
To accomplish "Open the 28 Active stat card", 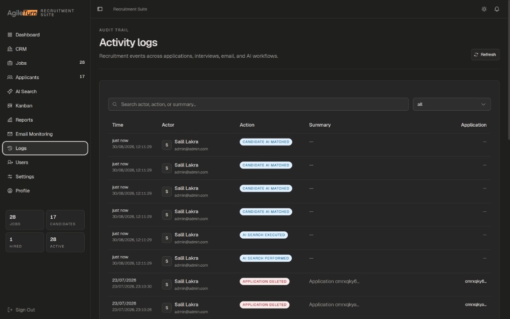I will click(x=65, y=242).
